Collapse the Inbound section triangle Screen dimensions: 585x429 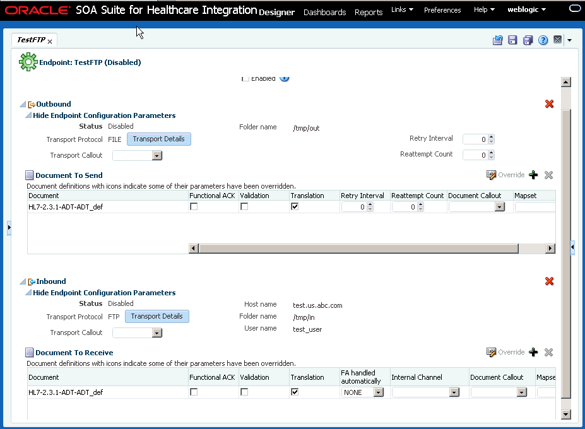click(23, 281)
